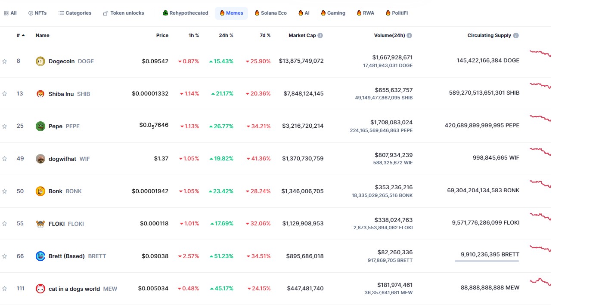Open cat in a dogs world page
Image resolution: width=599 pixels, height=308 pixels.
(x=83, y=289)
